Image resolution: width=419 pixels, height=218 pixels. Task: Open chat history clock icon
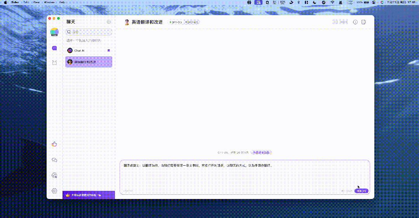coord(355,22)
